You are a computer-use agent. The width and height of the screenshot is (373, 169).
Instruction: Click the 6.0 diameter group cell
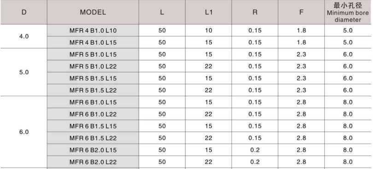[x=24, y=132]
